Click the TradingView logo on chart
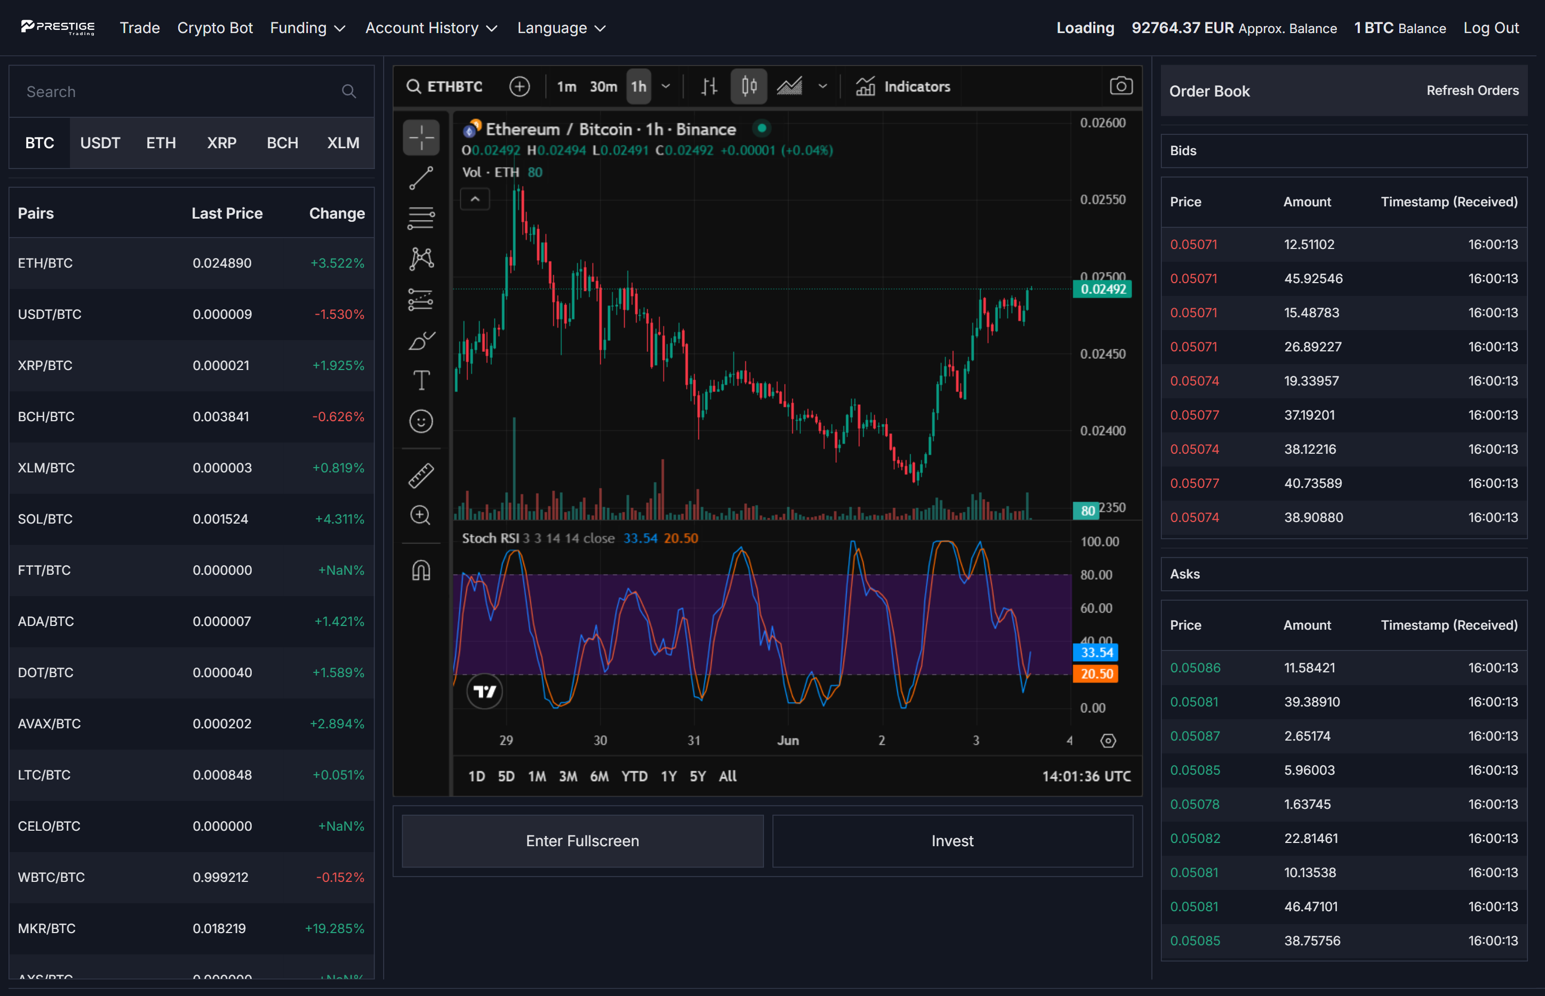Viewport: 1545px width, 996px height. click(484, 692)
